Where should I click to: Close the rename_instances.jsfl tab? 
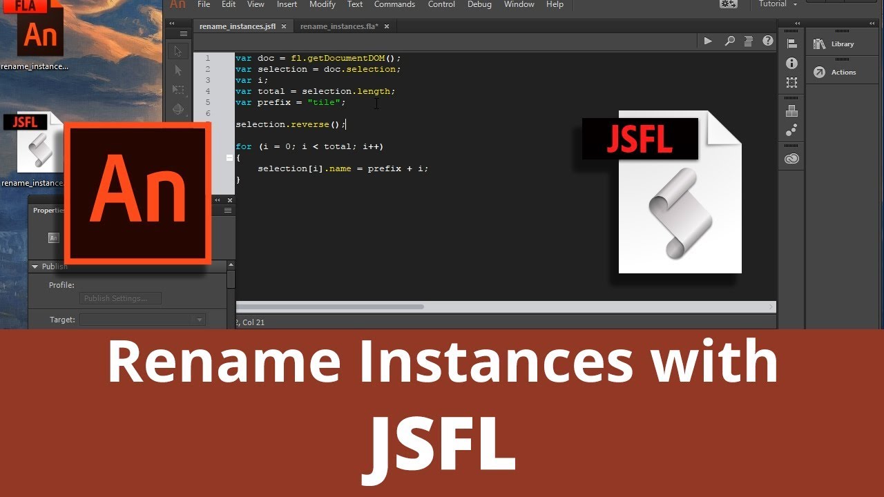[284, 26]
